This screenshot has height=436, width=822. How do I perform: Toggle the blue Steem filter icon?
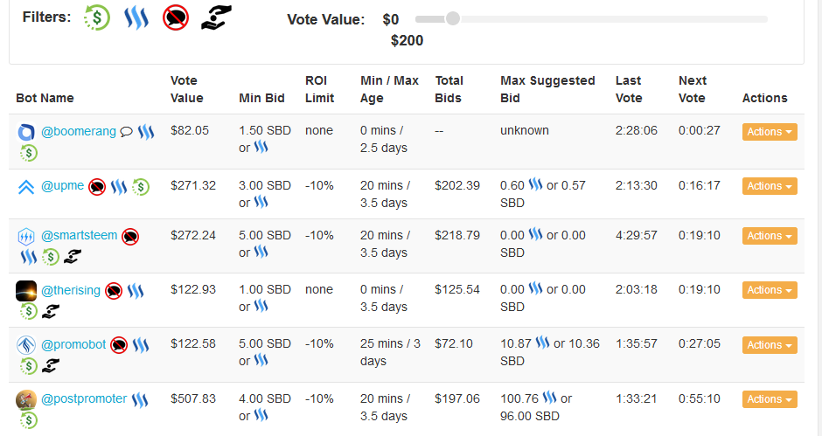(x=136, y=17)
